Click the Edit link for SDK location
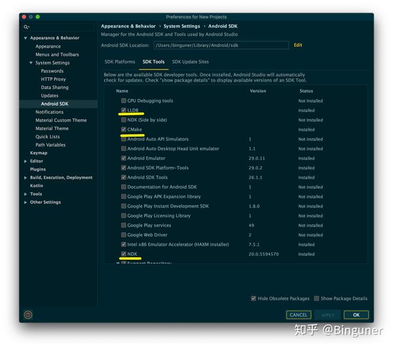This screenshot has width=393, height=348. pos(298,45)
